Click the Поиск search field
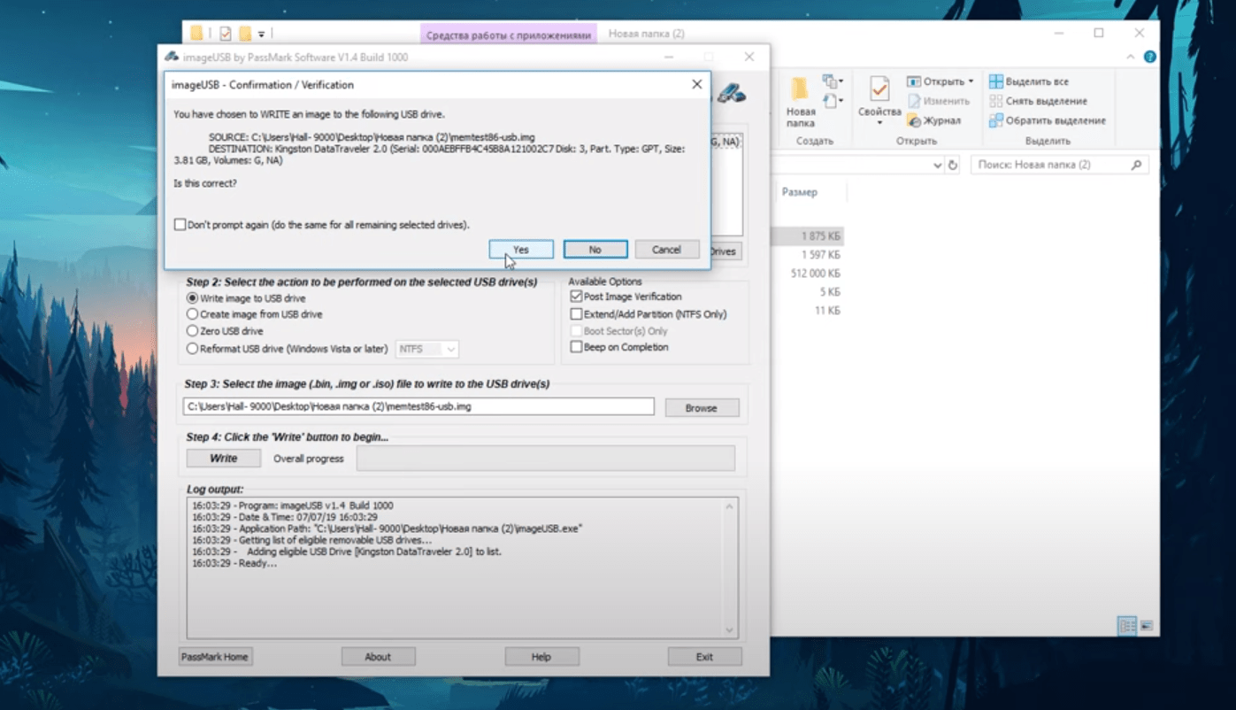This screenshot has height=710, width=1236. [x=1048, y=166]
